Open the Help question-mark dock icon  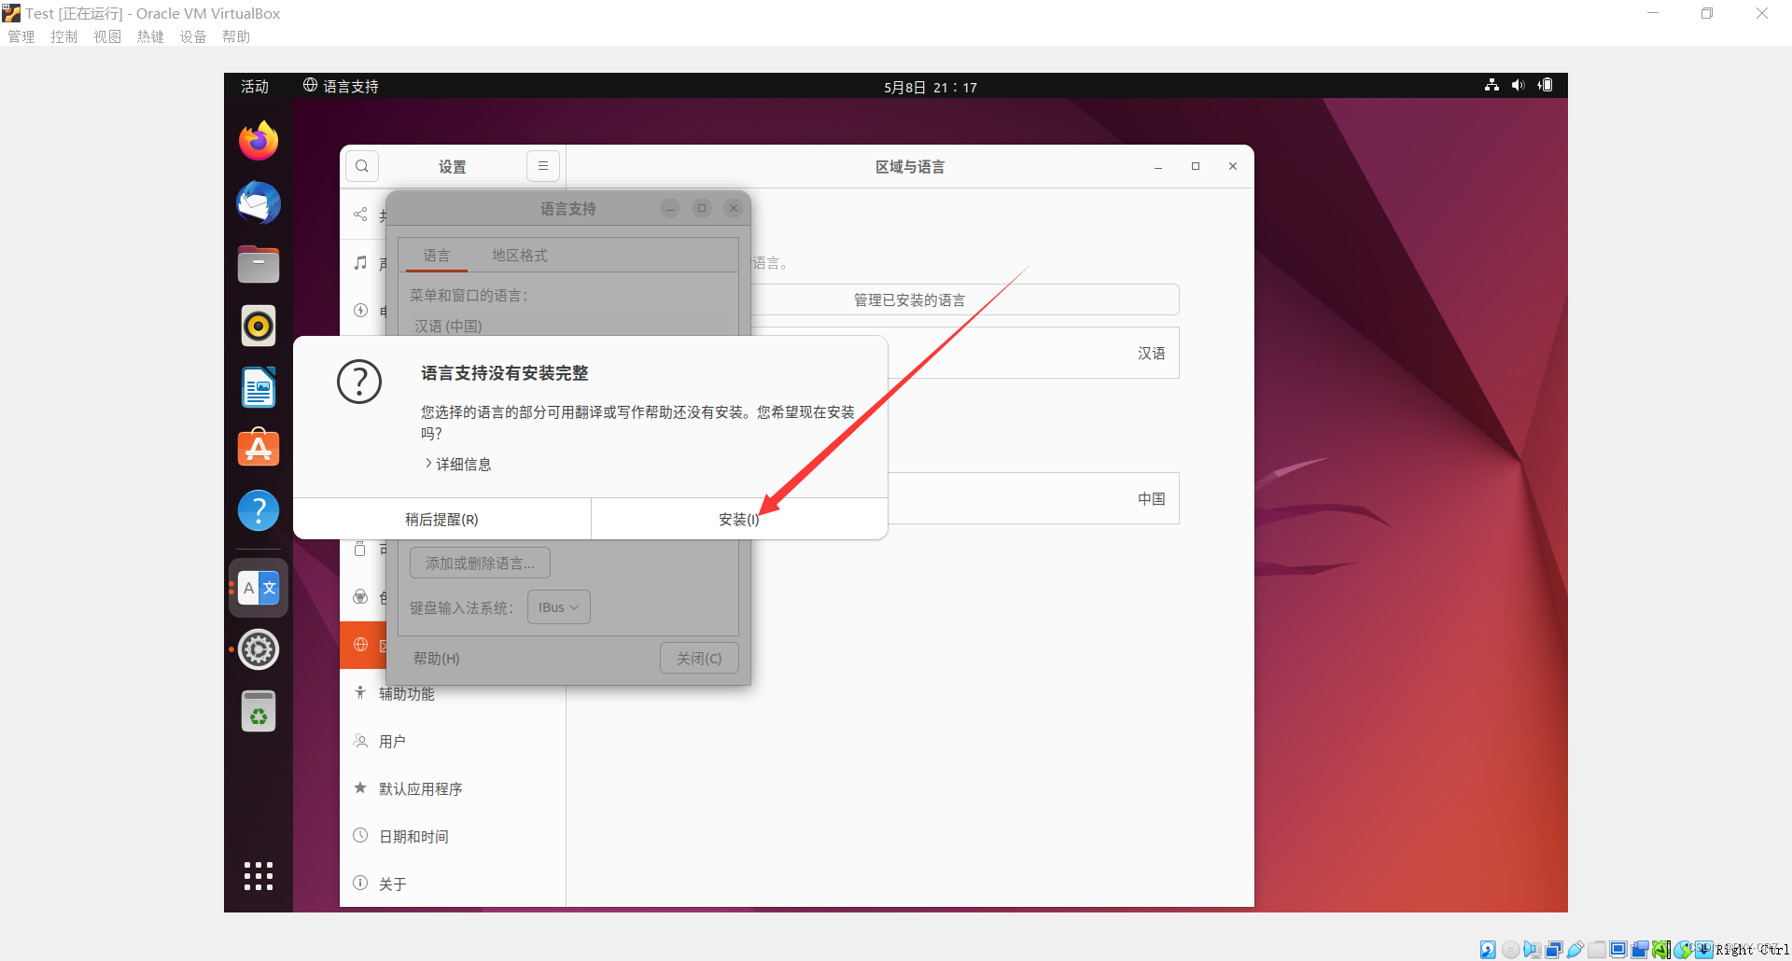tap(259, 510)
